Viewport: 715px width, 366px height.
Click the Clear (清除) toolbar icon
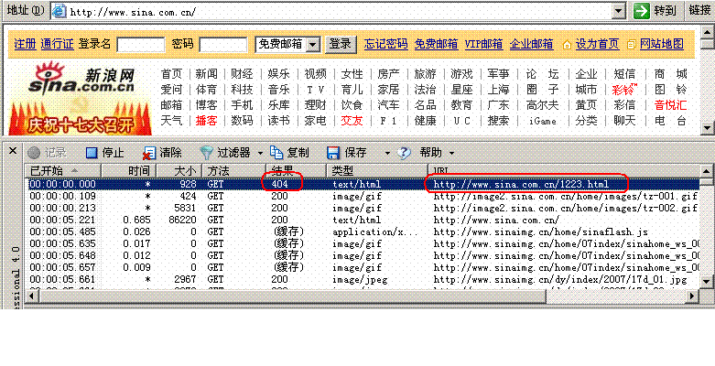click(148, 153)
